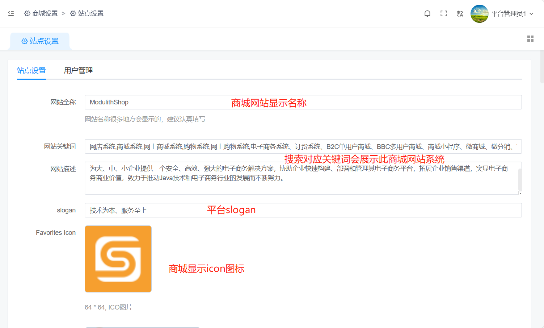Collapse the sidebar using the top-left menu icon
The height and width of the screenshot is (328, 544).
coord(11,13)
